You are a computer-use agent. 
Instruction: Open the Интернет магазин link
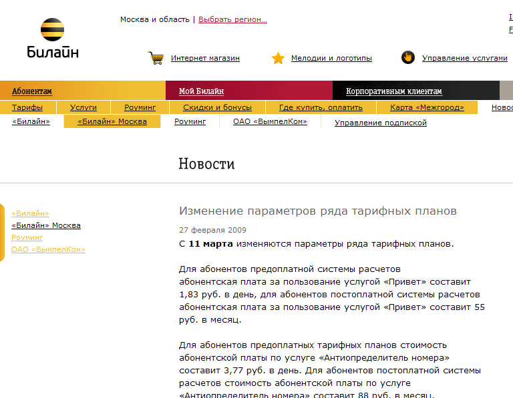tap(205, 59)
